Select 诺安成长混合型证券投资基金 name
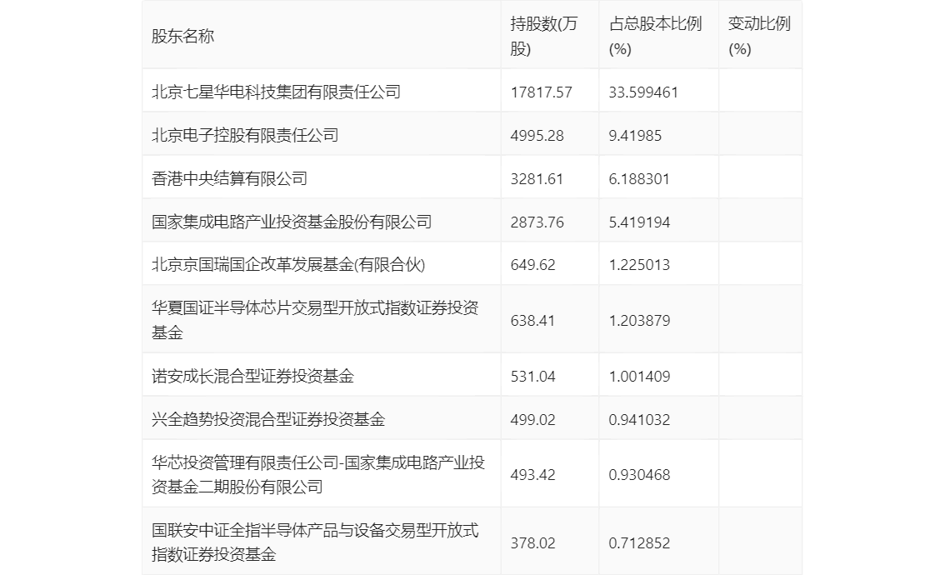 [252, 376]
